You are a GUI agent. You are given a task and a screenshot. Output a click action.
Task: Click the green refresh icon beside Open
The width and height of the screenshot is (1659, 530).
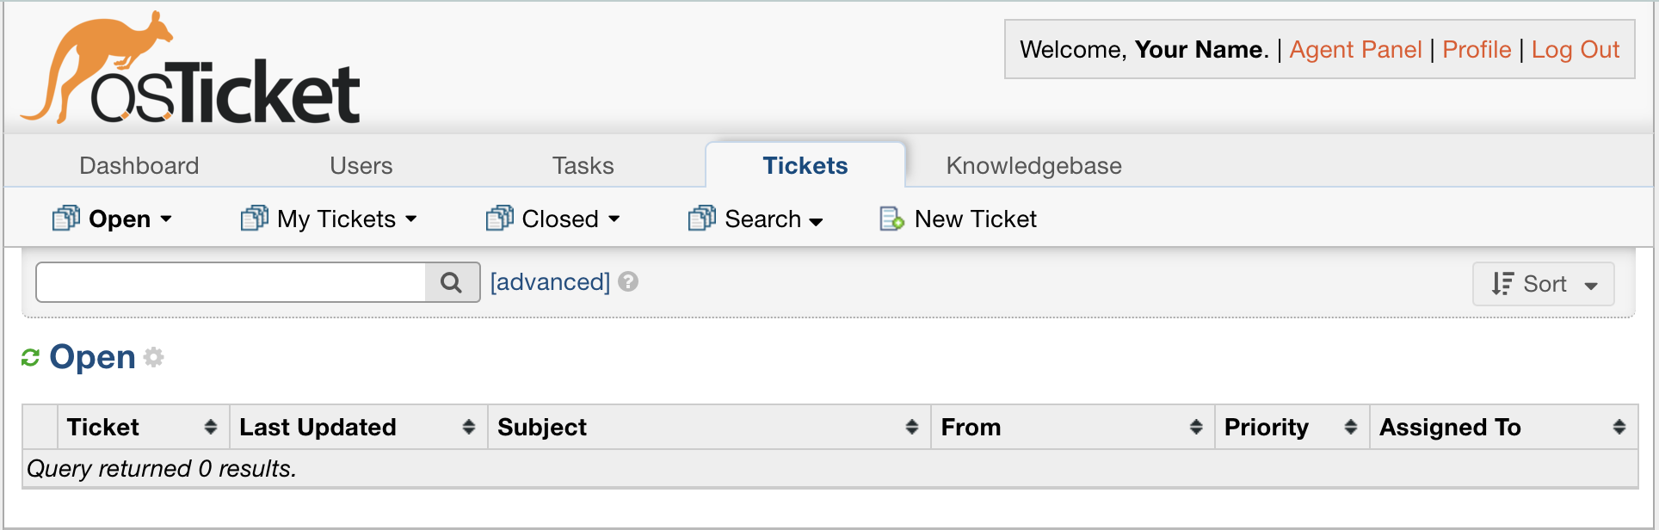click(x=31, y=357)
